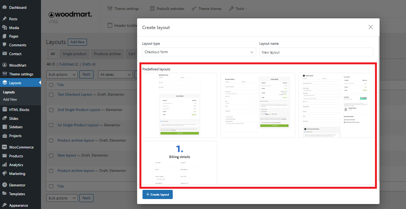Check the 2nd Single Product Layout checkbox
The image size is (406, 209).
[x=51, y=110]
